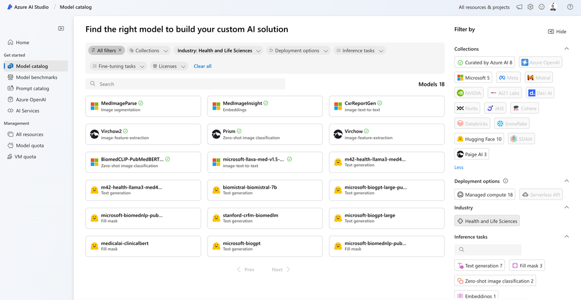Click Model catalog breadcrumb

point(76,7)
